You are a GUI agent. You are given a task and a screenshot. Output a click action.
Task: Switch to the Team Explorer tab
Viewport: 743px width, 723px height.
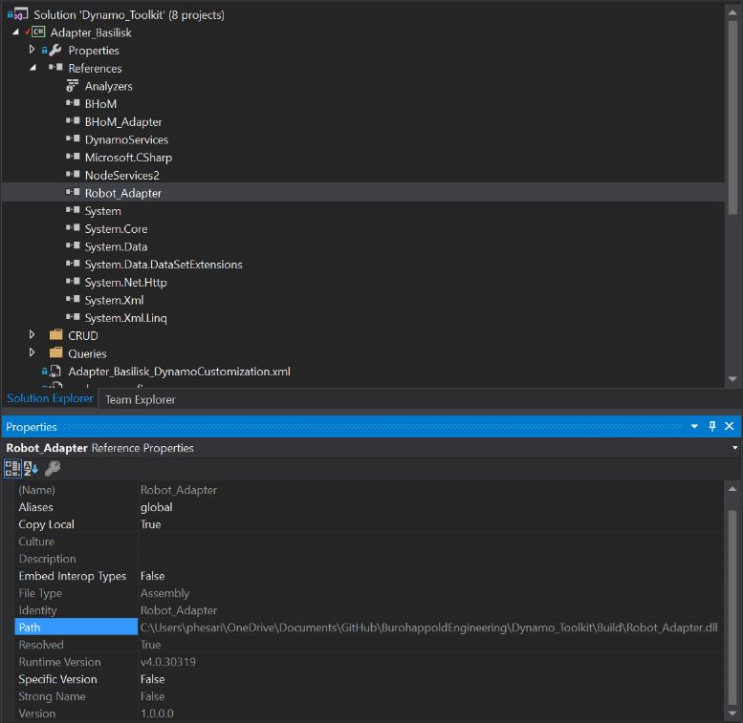click(140, 399)
